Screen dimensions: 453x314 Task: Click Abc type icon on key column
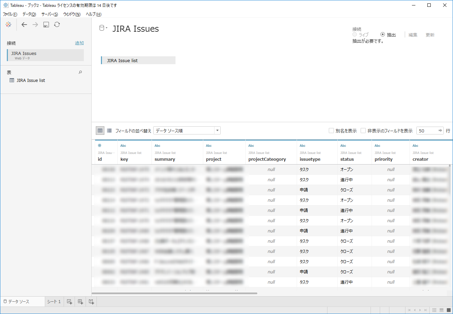tap(123, 146)
